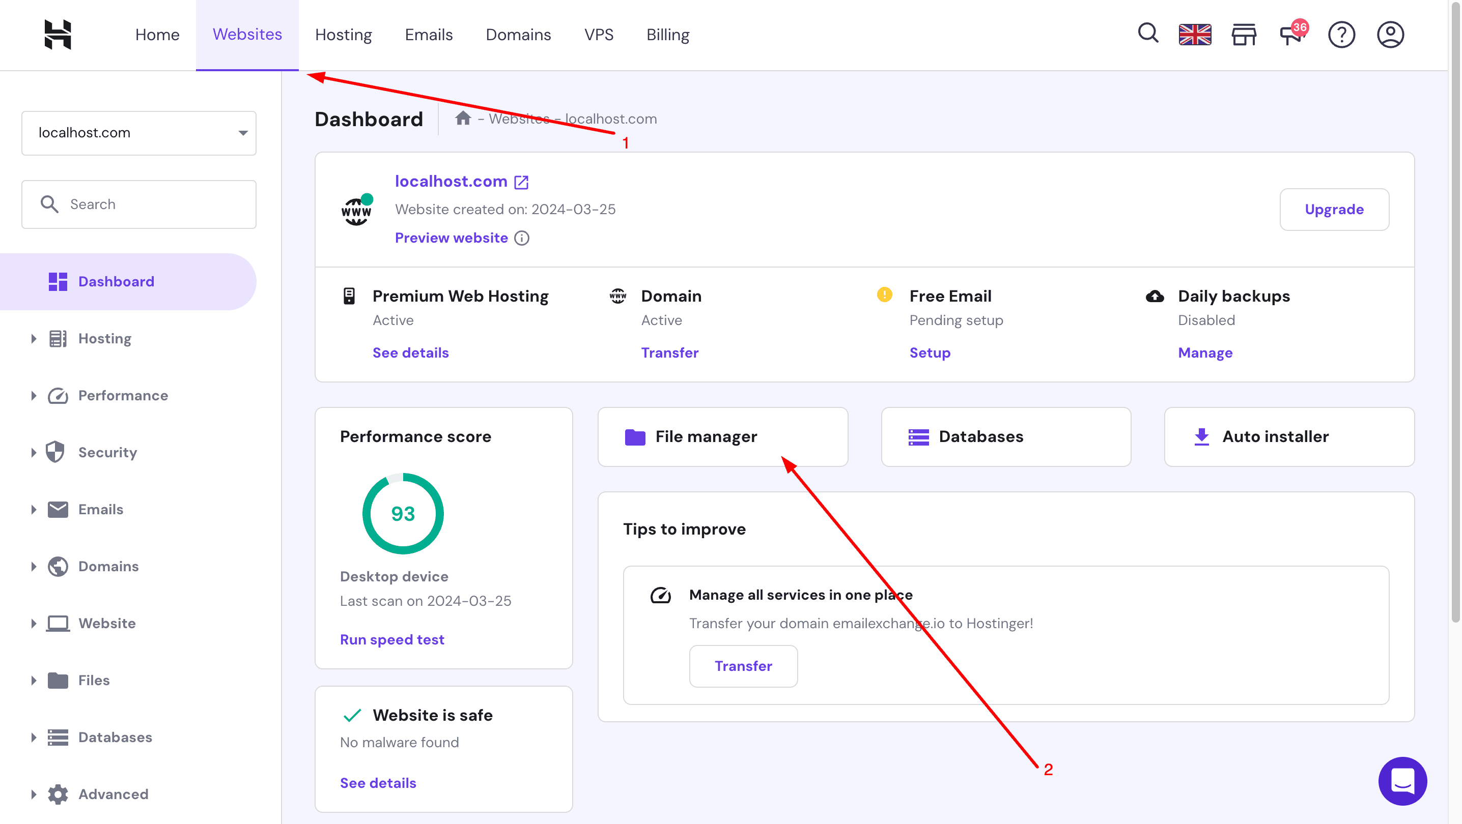This screenshot has height=824, width=1462.
Task: Click the Auto installer icon
Action: coord(1201,436)
